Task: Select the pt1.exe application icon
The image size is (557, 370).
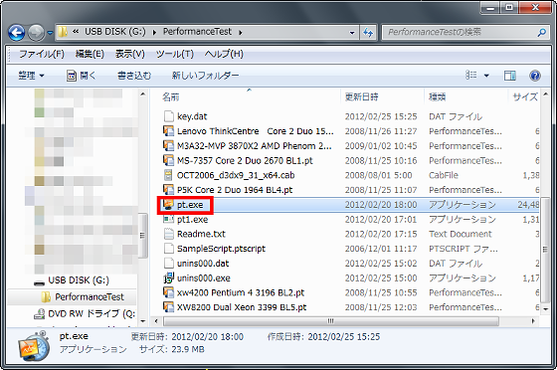Action: pos(168,219)
